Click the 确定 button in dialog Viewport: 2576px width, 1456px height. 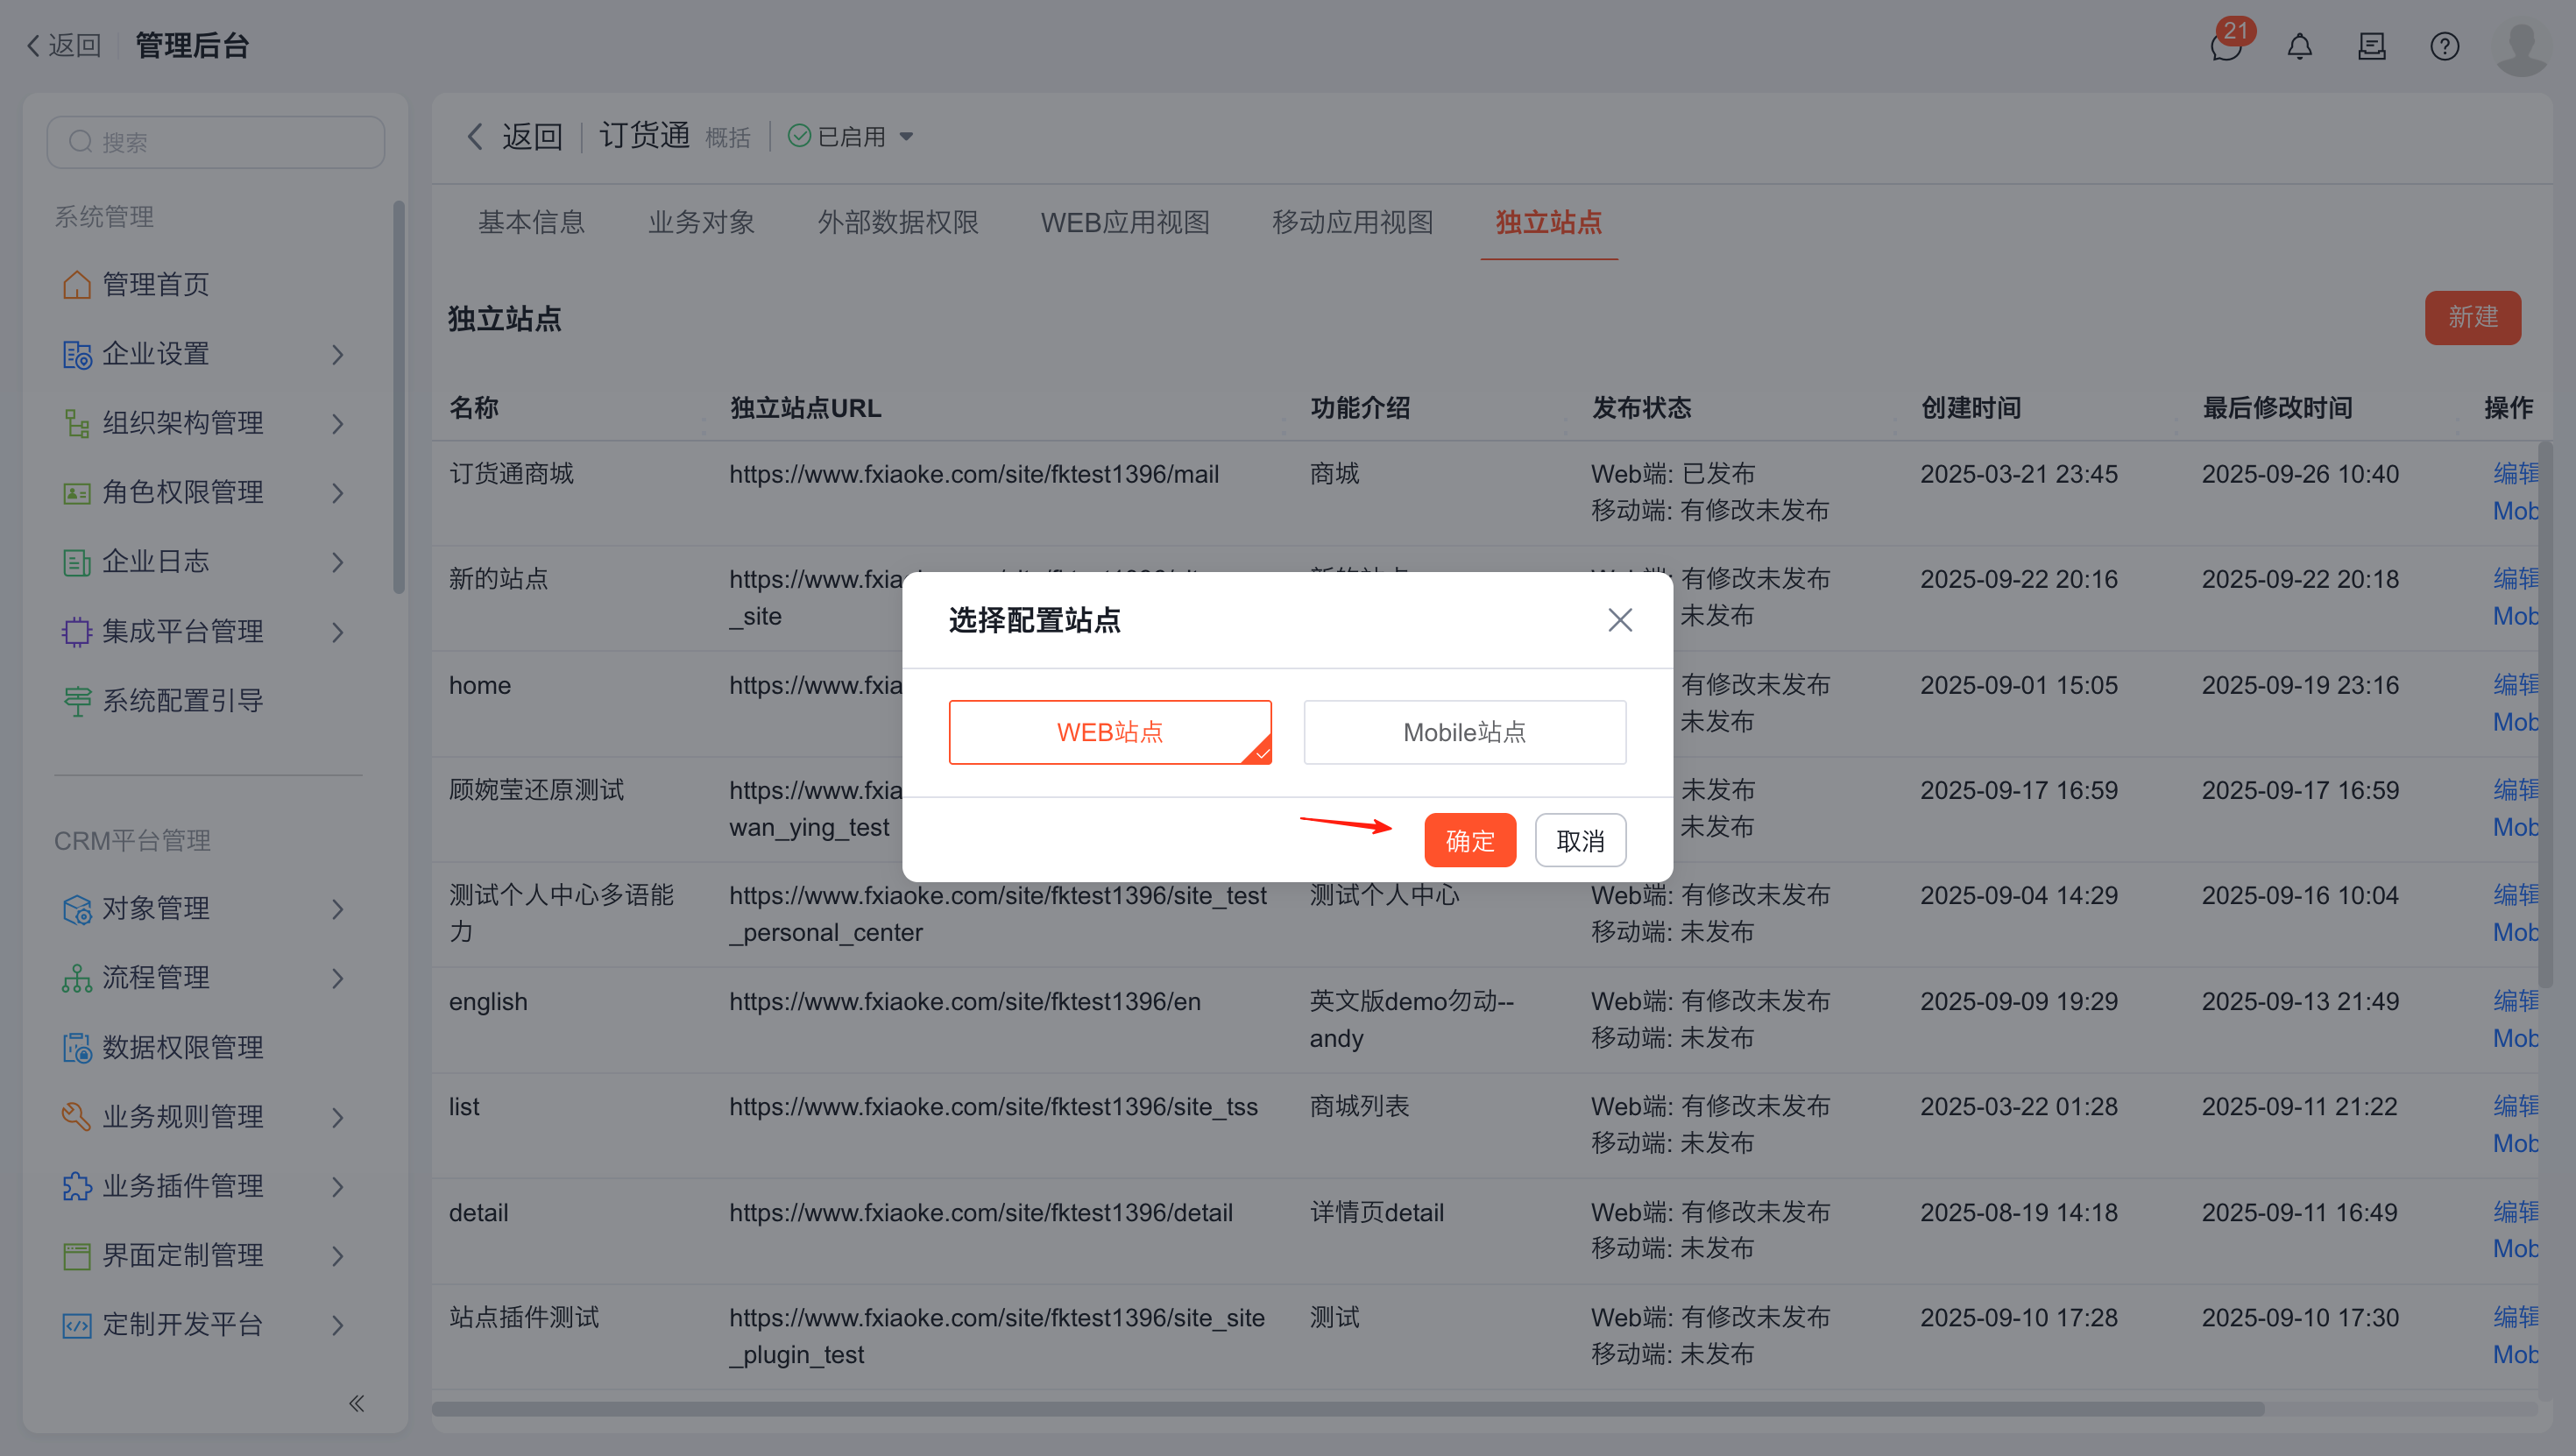point(1469,840)
